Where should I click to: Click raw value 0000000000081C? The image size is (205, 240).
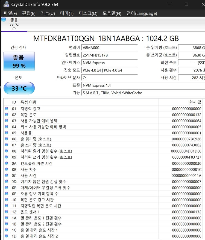pos(186,170)
